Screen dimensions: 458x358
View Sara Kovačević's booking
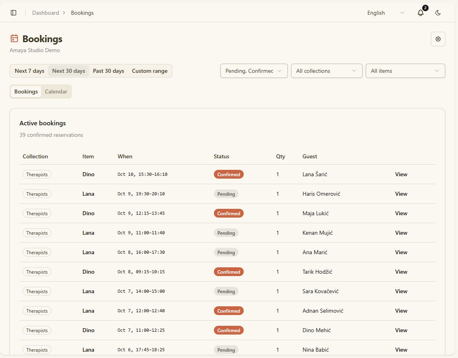(x=401, y=291)
